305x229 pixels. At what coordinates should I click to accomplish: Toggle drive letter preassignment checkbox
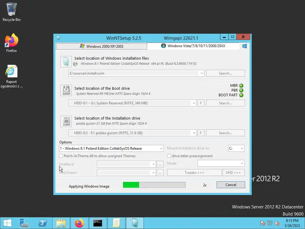[x=169, y=156]
